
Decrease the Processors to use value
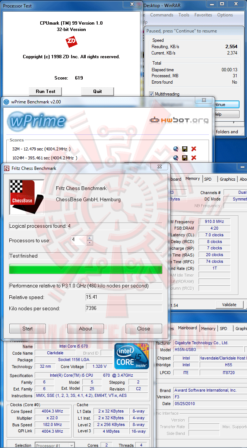[89, 243]
